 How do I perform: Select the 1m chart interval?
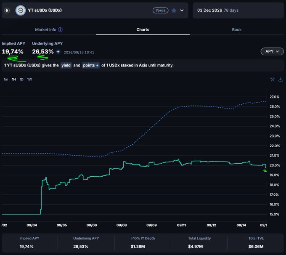click(x=6, y=80)
